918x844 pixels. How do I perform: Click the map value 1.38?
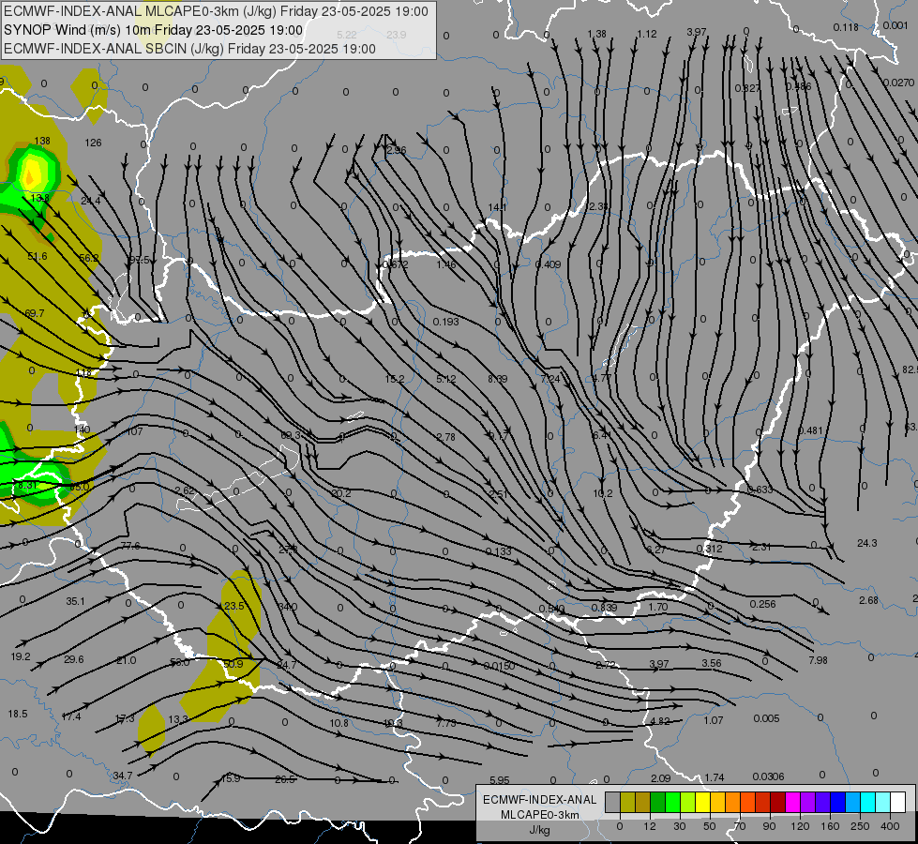[x=596, y=34]
